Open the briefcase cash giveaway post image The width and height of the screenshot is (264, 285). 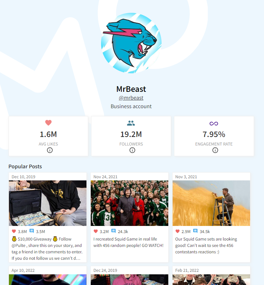tap(48, 203)
